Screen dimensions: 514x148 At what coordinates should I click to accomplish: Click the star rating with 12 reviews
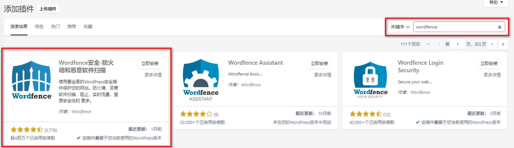[366, 114]
